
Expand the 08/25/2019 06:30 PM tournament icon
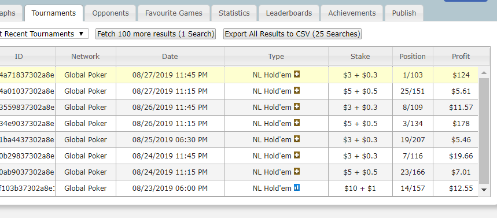pos(297,139)
